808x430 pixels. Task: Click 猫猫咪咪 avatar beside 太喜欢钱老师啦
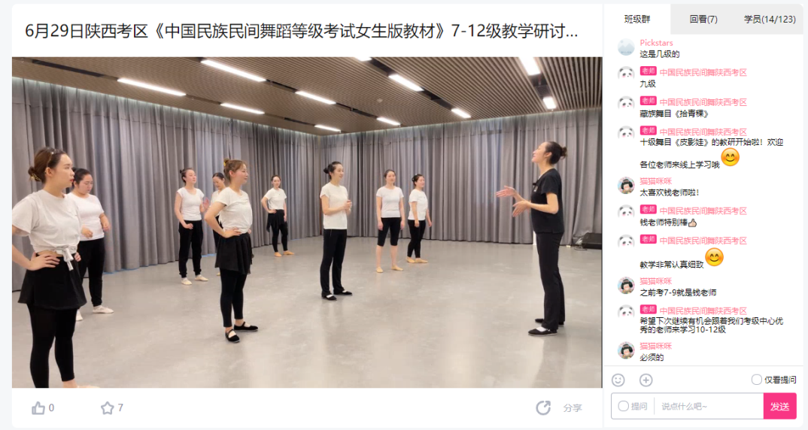626,186
